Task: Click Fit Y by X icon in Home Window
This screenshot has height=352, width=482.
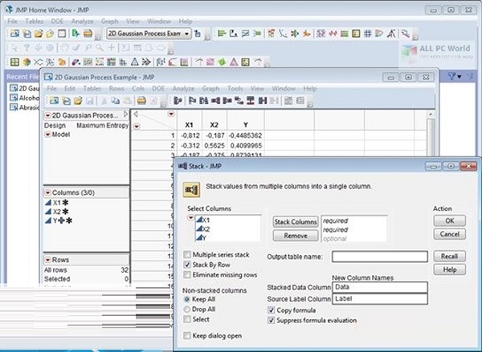Action: tap(233, 33)
